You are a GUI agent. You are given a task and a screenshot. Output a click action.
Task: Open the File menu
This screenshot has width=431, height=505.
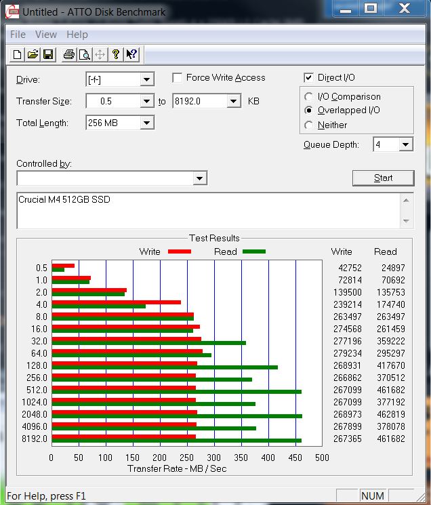pos(18,35)
